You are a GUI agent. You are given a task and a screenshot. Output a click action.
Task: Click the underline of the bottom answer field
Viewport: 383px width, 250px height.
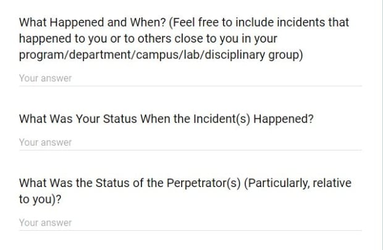click(190, 230)
